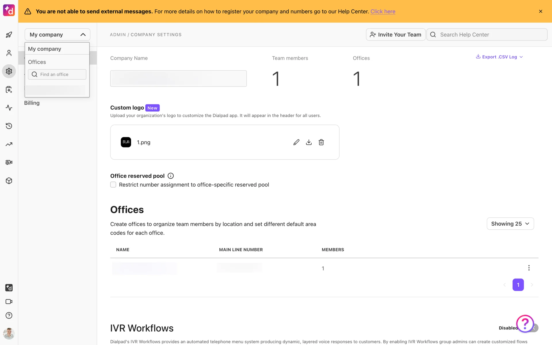Dismiss the warning banner with the X
The width and height of the screenshot is (552, 345).
click(x=540, y=11)
